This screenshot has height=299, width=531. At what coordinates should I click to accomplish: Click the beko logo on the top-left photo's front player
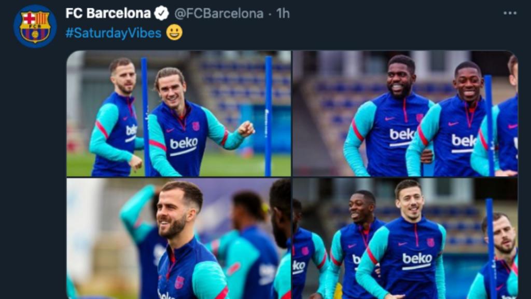(184, 144)
